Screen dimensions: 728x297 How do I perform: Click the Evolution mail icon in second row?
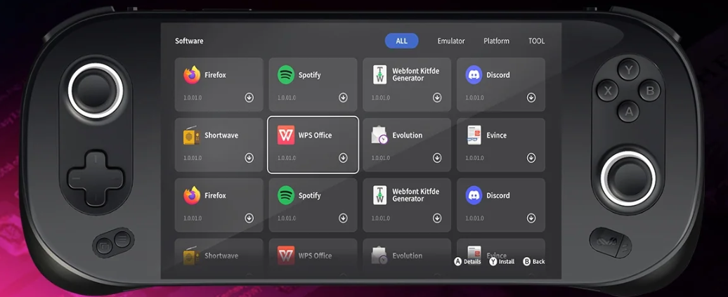[x=379, y=135]
